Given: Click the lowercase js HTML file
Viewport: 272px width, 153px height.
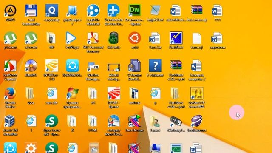Looking at the screenshot, I should click(x=155, y=93).
